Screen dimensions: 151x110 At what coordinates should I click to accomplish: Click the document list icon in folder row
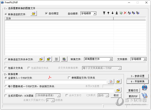click(56, 59)
